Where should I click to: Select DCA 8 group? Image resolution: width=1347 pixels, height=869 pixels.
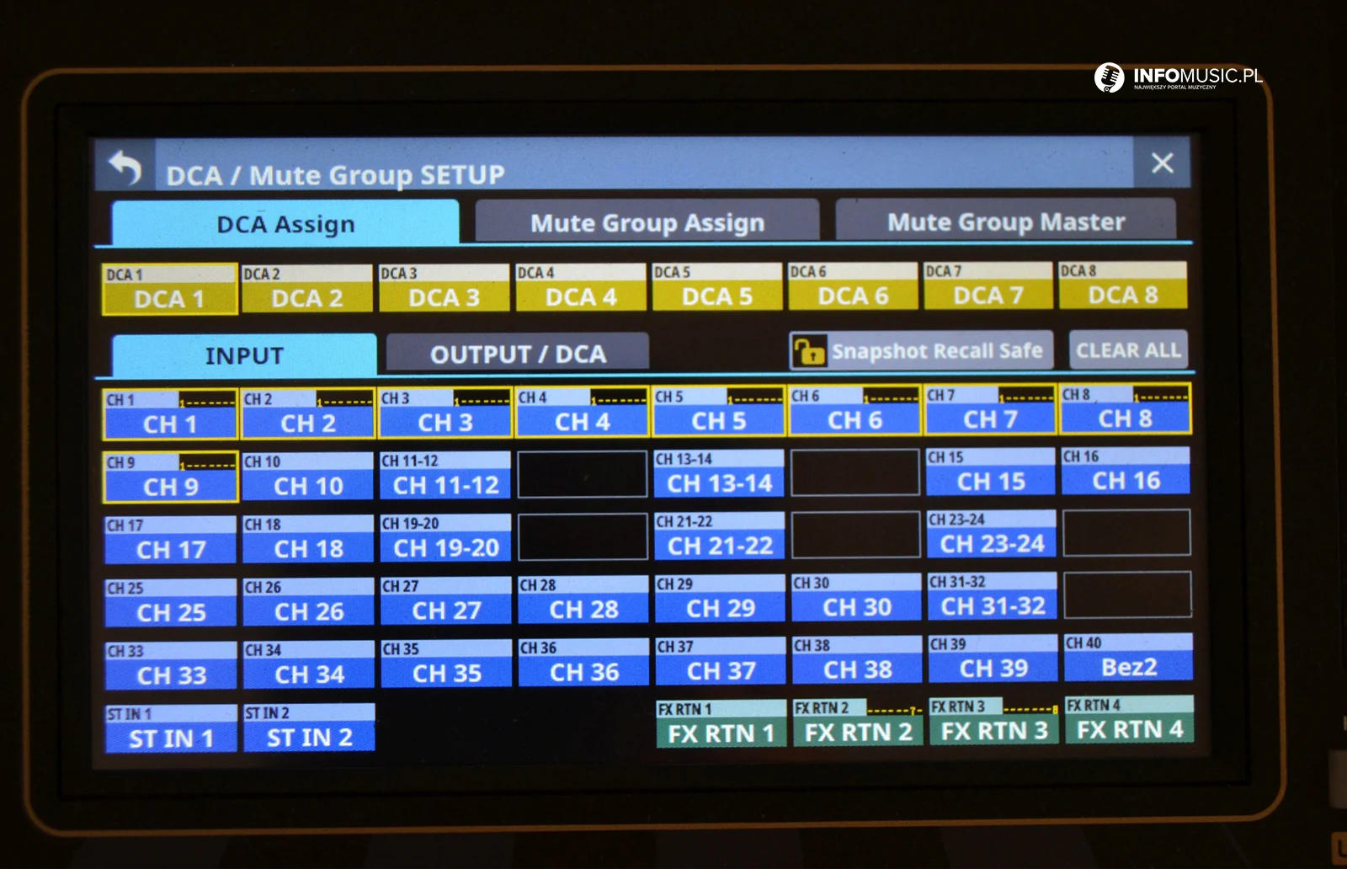(1123, 285)
